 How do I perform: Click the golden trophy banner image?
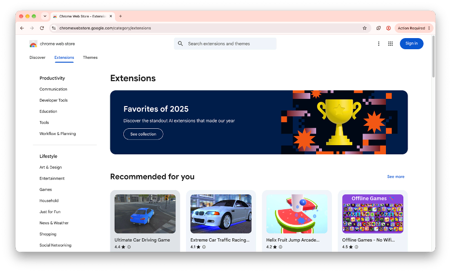[339, 122]
